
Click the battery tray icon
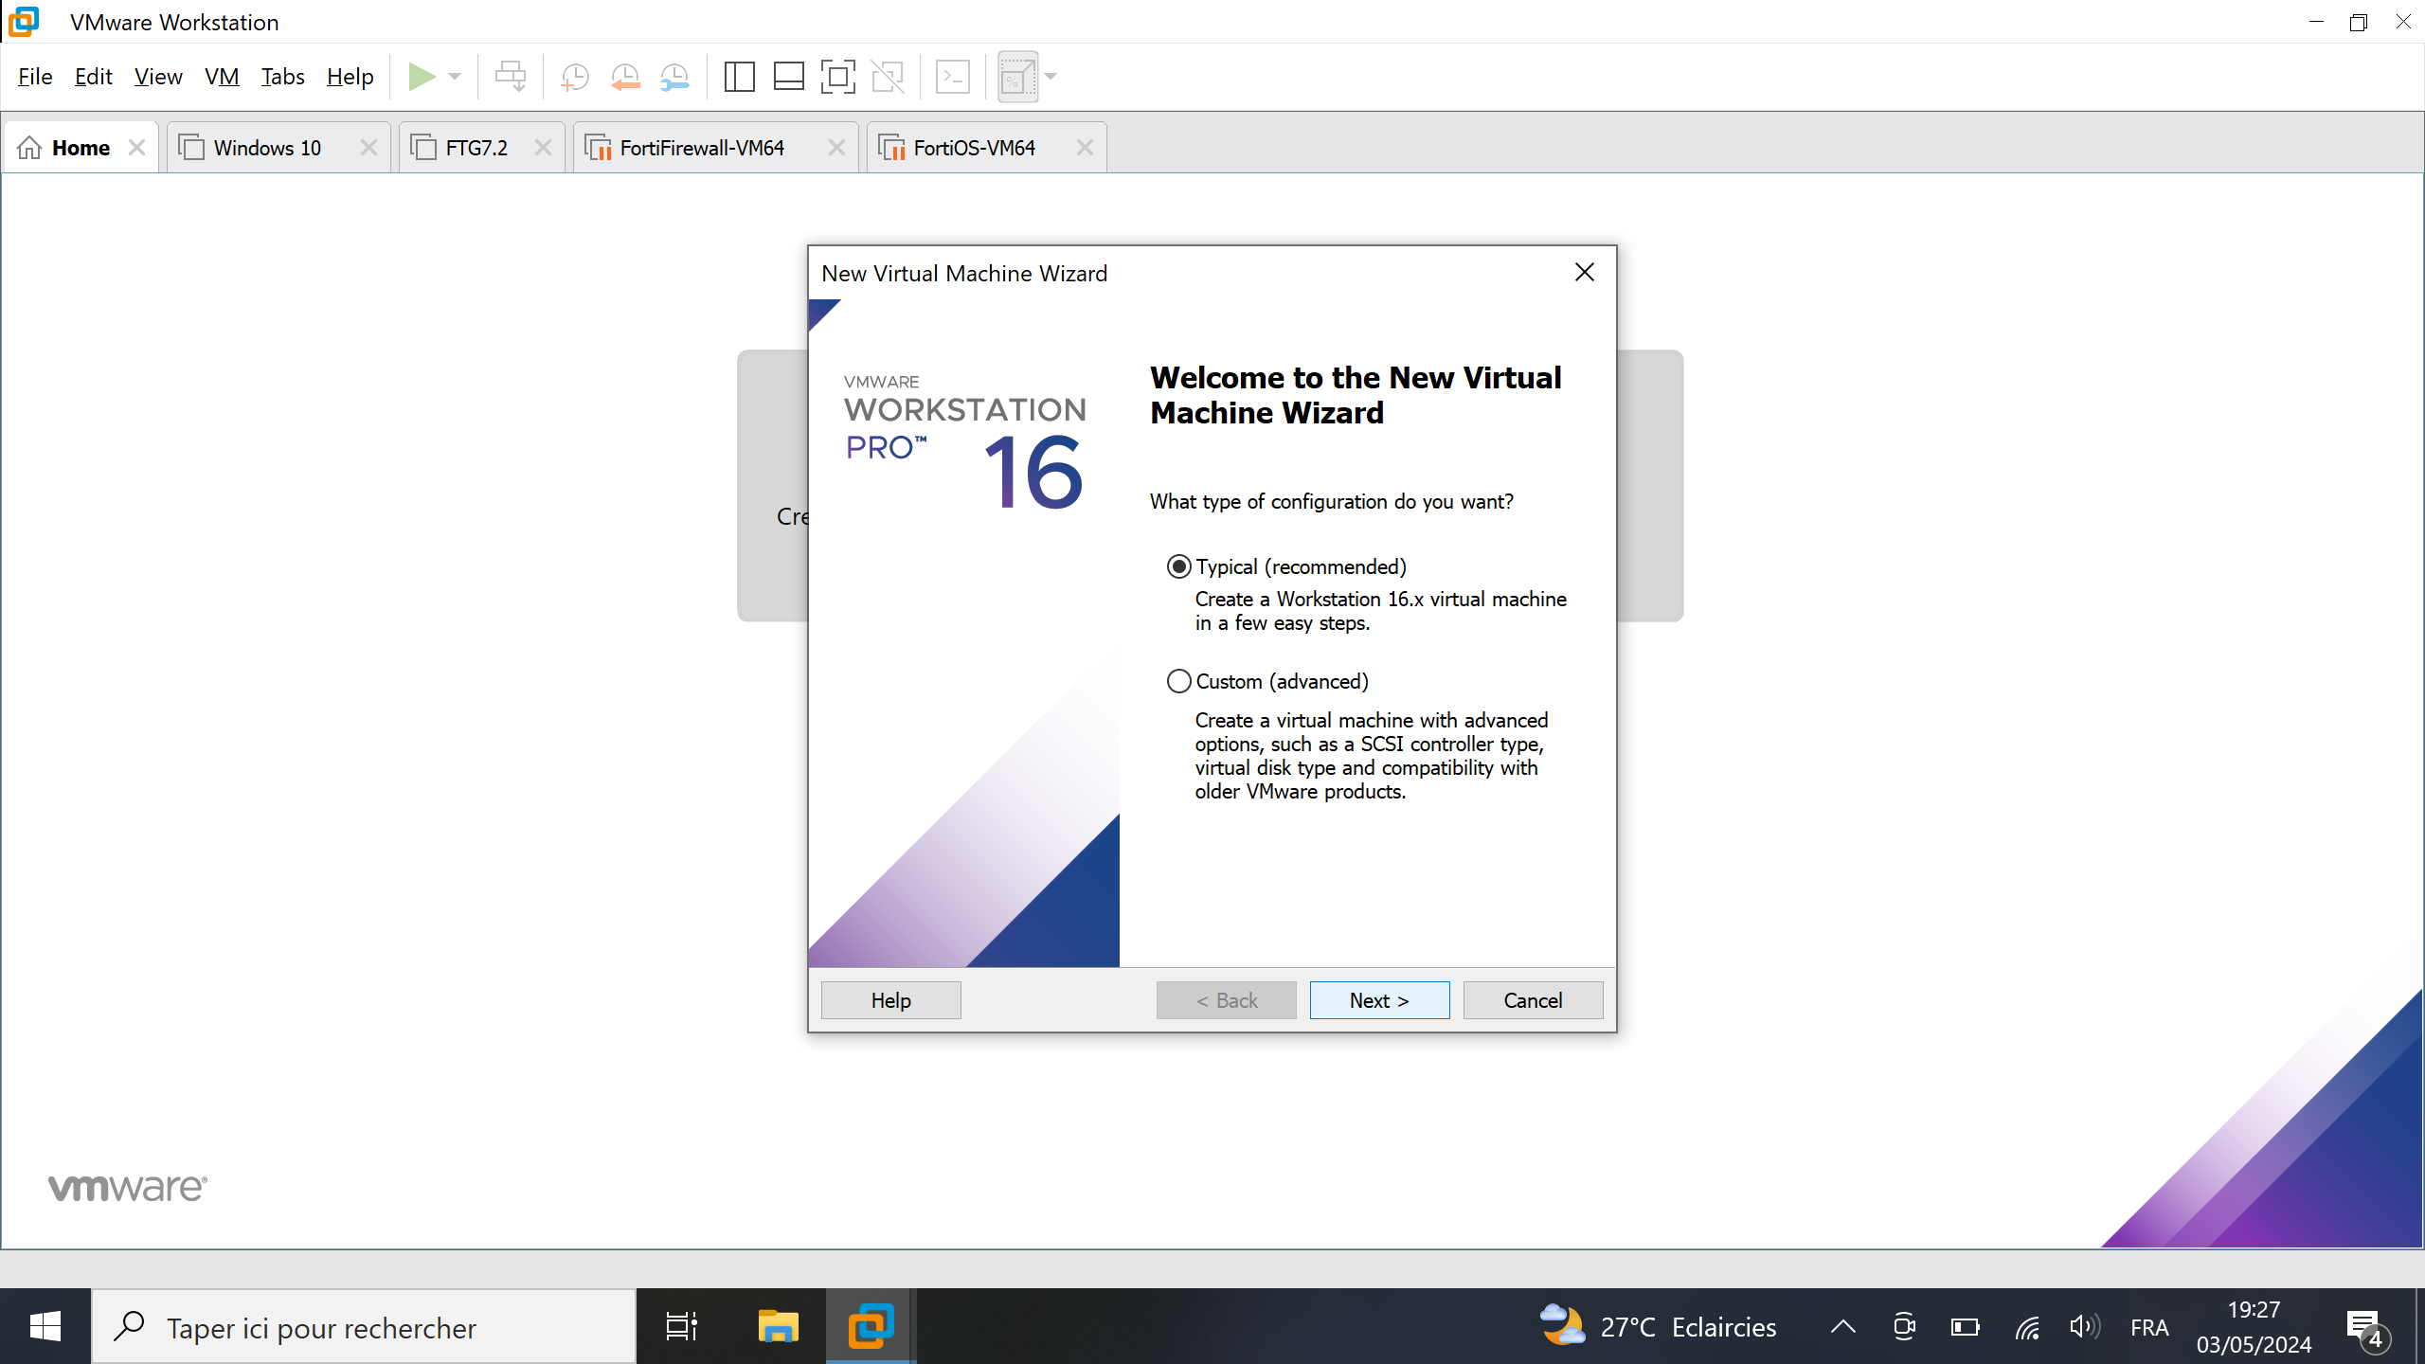[x=1966, y=1327]
